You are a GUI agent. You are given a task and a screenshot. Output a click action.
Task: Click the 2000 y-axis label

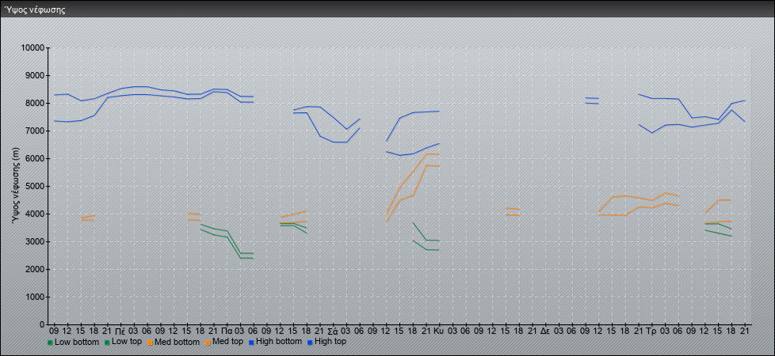35,269
